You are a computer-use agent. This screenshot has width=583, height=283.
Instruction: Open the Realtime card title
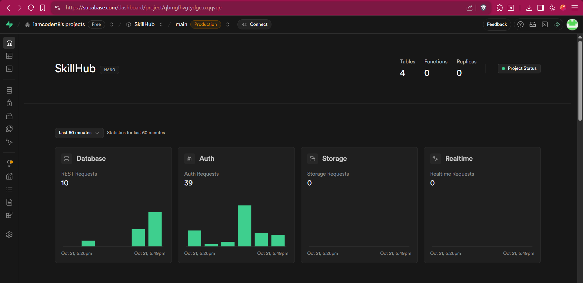(459, 159)
